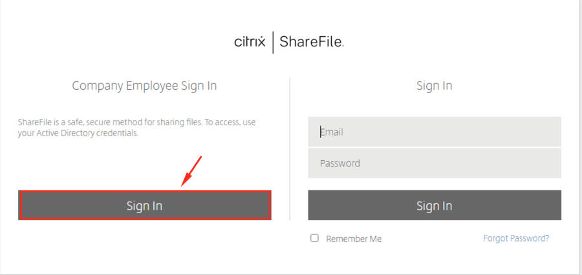Click the vertical divider between sign-in panels
582x275 pixels.
click(290, 148)
